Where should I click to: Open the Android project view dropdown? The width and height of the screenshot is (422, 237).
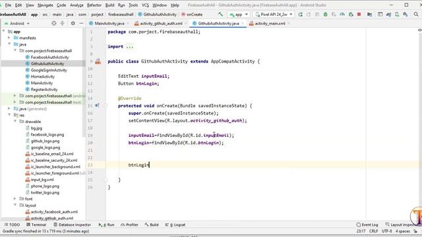click(x=17, y=24)
